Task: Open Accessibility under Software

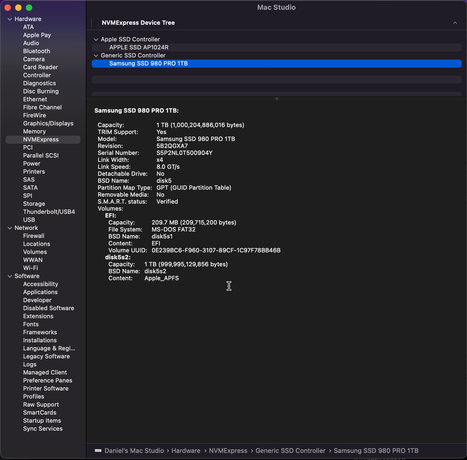Action: tap(41, 284)
